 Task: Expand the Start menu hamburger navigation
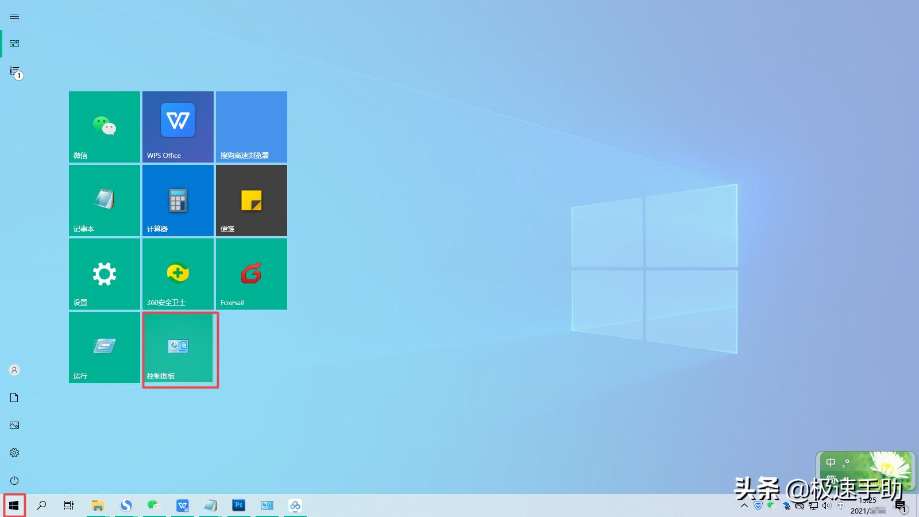click(x=14, y=16)
